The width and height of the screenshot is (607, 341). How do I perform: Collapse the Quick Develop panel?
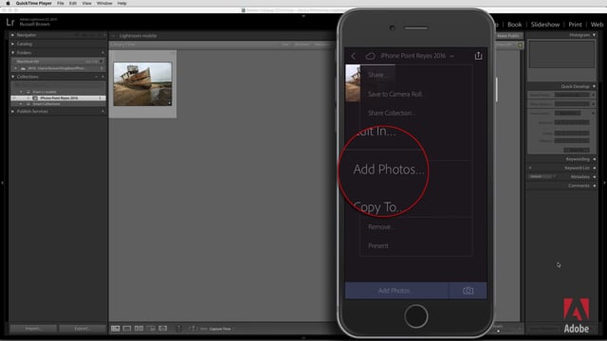[x=595, y=86]
